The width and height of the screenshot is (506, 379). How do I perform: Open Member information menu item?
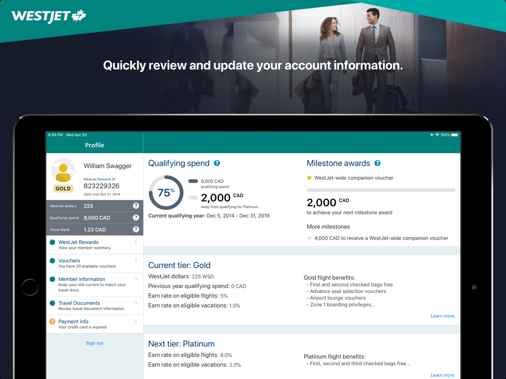tap(95, 284)
